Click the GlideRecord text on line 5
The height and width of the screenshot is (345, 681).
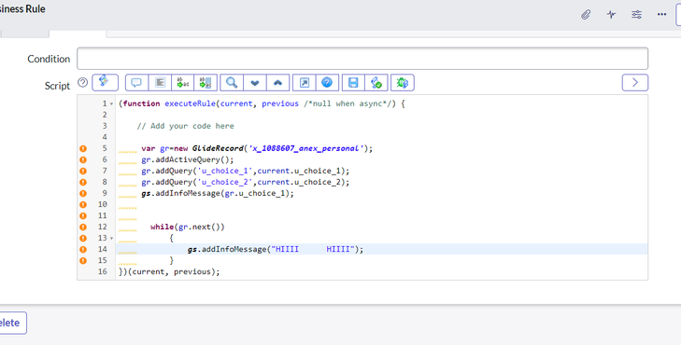click(x=218, y=148)
